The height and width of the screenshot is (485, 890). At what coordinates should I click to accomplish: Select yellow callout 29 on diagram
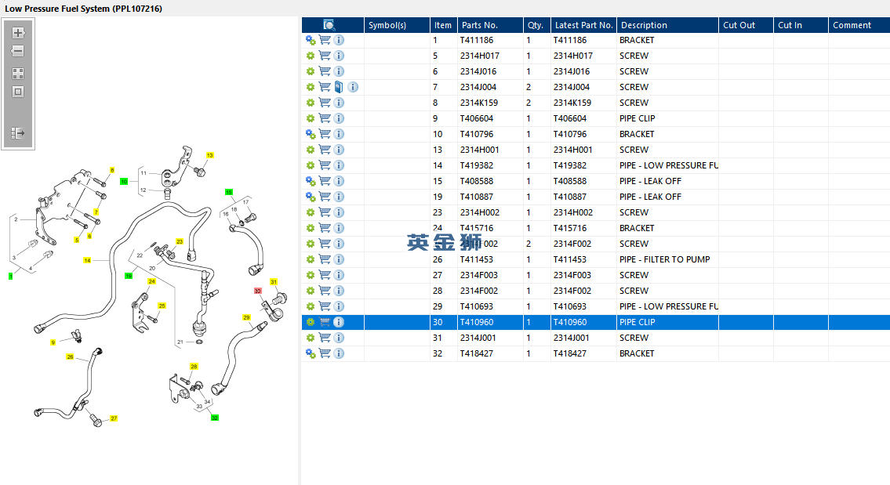246,317
